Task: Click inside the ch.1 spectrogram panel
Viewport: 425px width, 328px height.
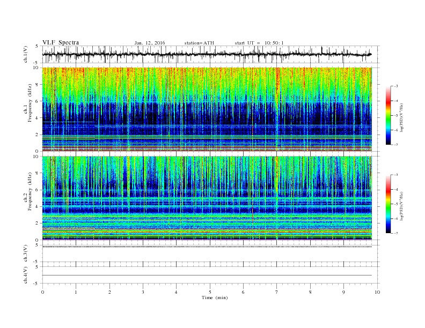Action: (207, 109)
